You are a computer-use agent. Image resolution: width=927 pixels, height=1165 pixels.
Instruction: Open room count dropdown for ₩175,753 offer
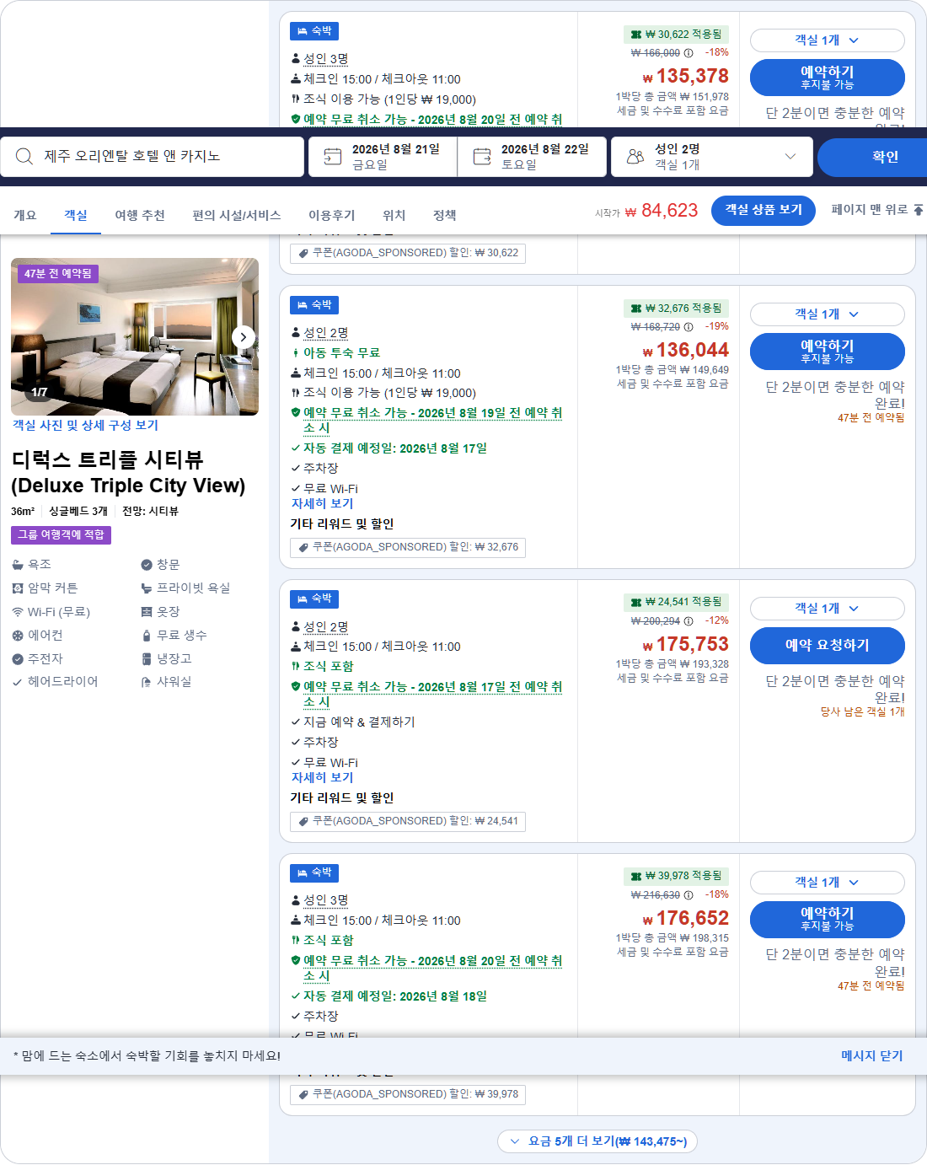(827, 609)
